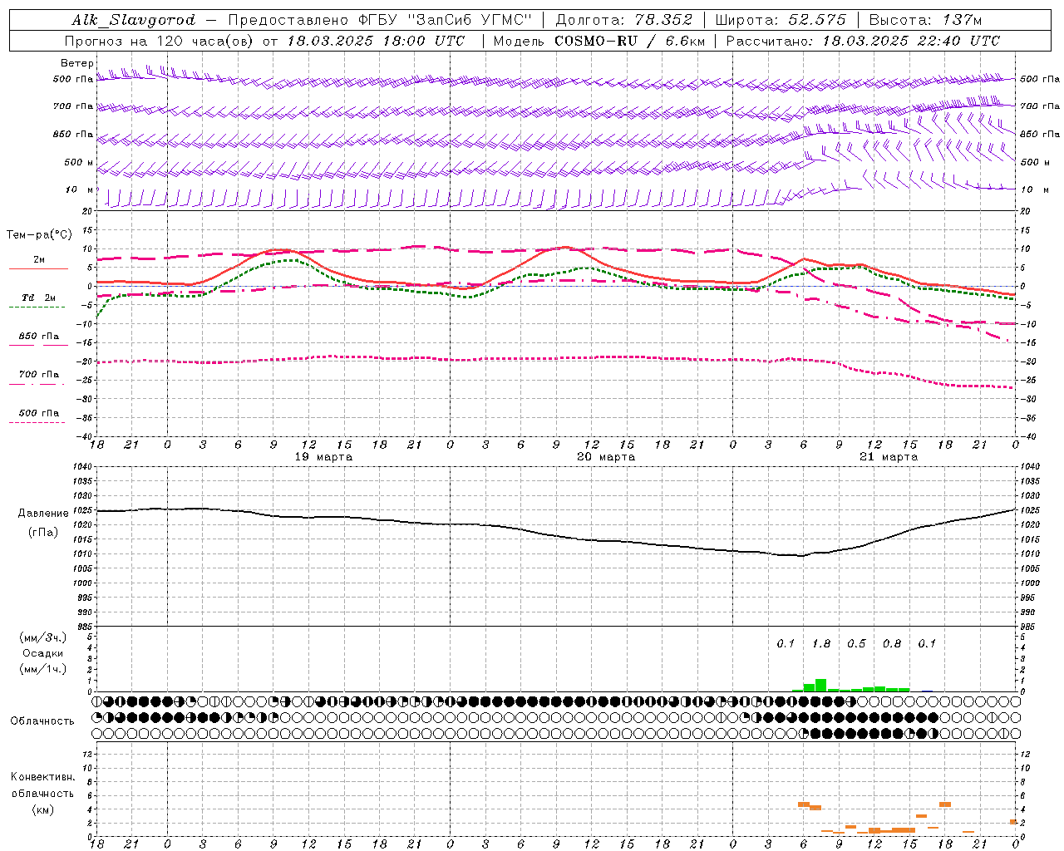
Task: Click the '21 марта' date label
Action: click(889, 457)
